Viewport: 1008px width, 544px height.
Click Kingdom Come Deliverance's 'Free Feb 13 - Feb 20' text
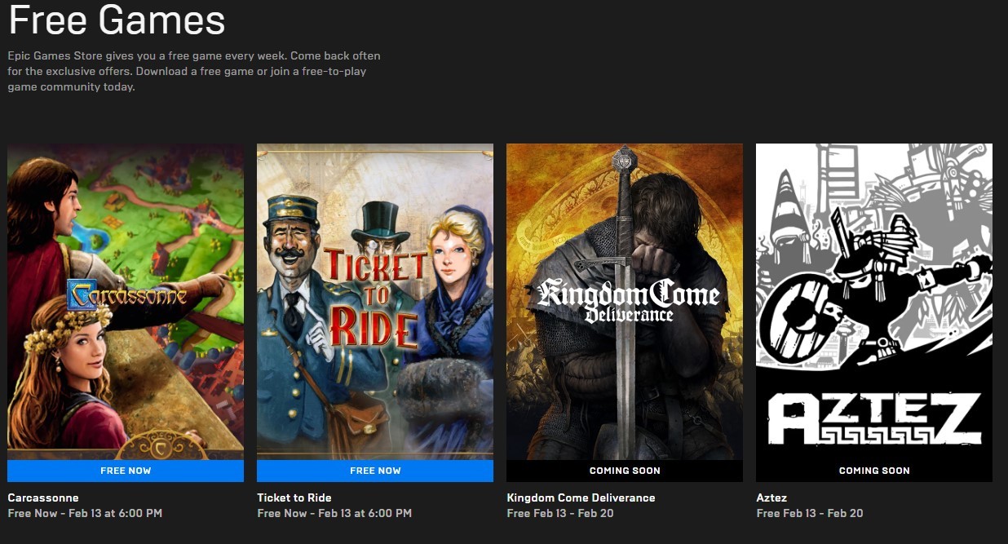[x=560, y=513]
